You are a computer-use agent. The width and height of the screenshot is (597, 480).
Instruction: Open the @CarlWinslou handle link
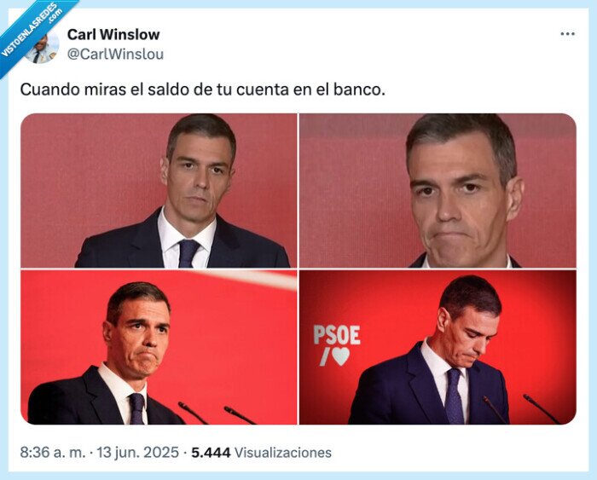coord(115,54)
